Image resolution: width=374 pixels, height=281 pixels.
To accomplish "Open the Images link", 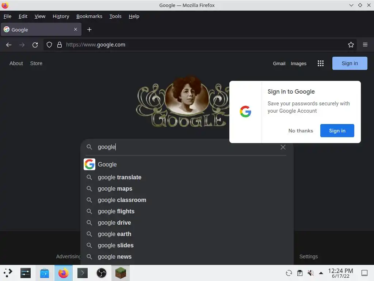I will click(x=298, y=64).
